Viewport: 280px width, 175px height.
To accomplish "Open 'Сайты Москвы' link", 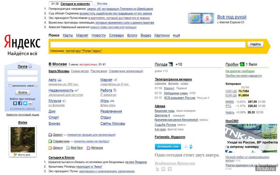I will (x=113, y=124).
